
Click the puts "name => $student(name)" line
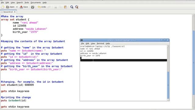(23, 51)
